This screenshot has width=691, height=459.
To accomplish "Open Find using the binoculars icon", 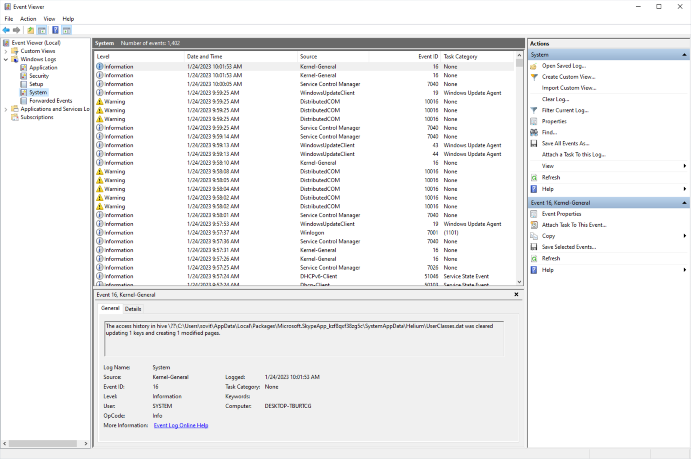I will [x=534, y=132].
